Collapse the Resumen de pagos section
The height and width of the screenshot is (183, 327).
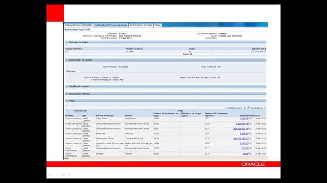coord(67,42)
